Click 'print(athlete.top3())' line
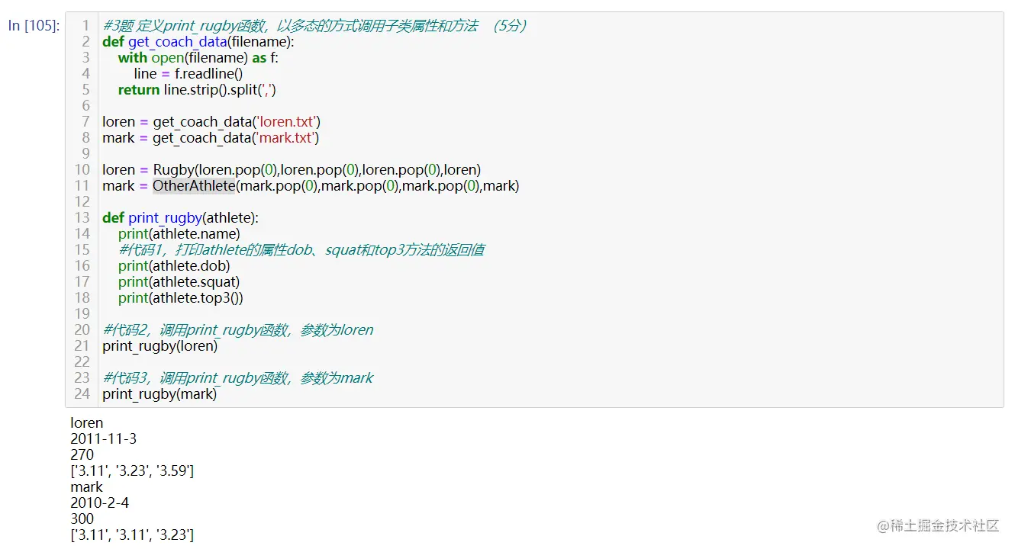The width and height of the screenshot is (1015, 549). pos(181,297)
